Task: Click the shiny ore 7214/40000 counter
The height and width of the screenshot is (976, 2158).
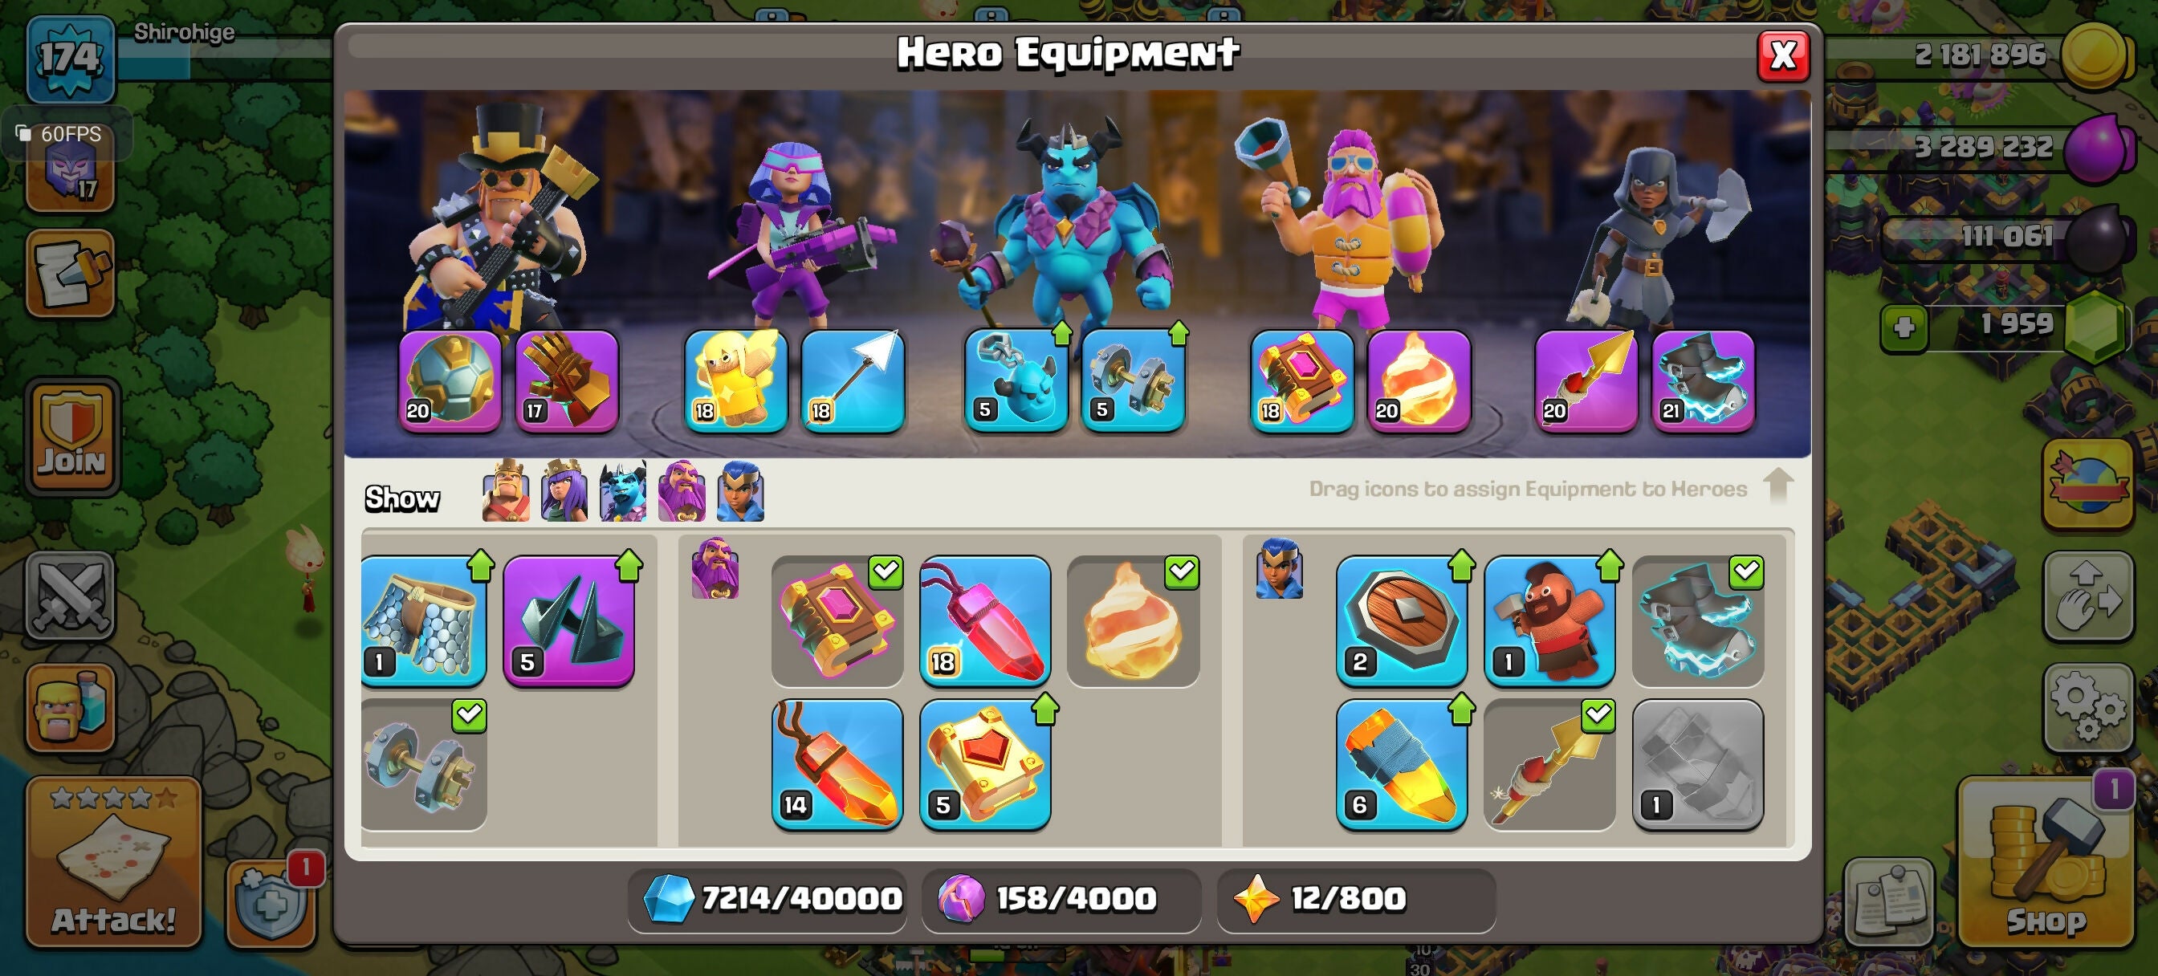Action: 768,899
